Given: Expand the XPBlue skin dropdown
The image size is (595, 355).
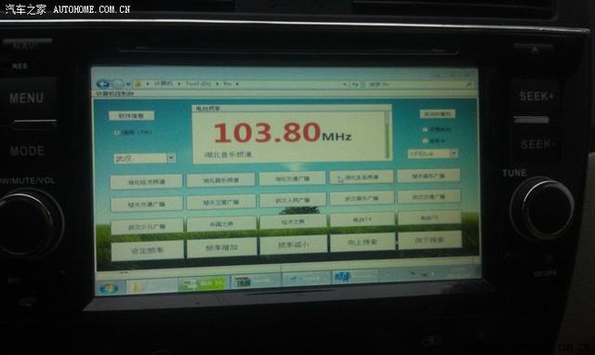Looking at the screenshot, I should point(453,153).
